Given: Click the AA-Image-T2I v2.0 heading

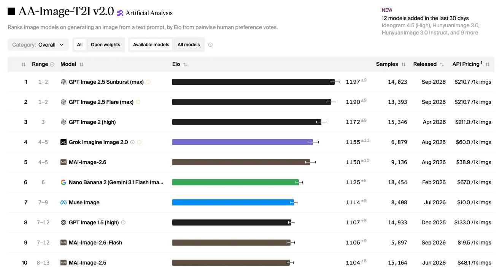Looking at the screenshot, I should tap(66, 11).
